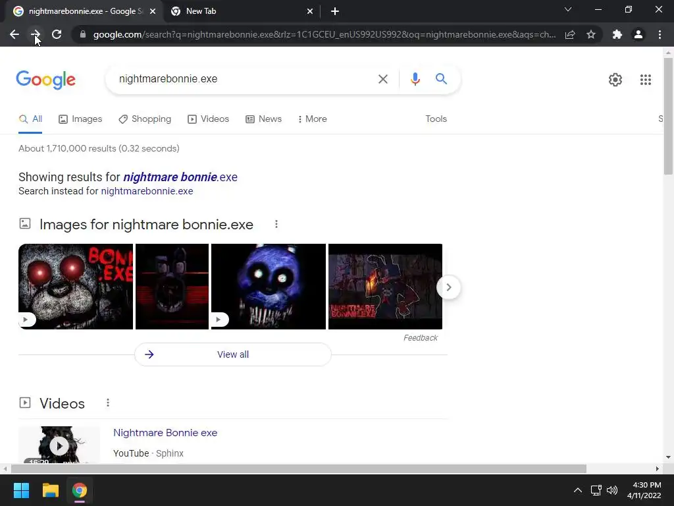Image resolution: width=674 pixels, height=506 pixels.
Task: Switch to the New Tab tab
Action: (242, 12)
